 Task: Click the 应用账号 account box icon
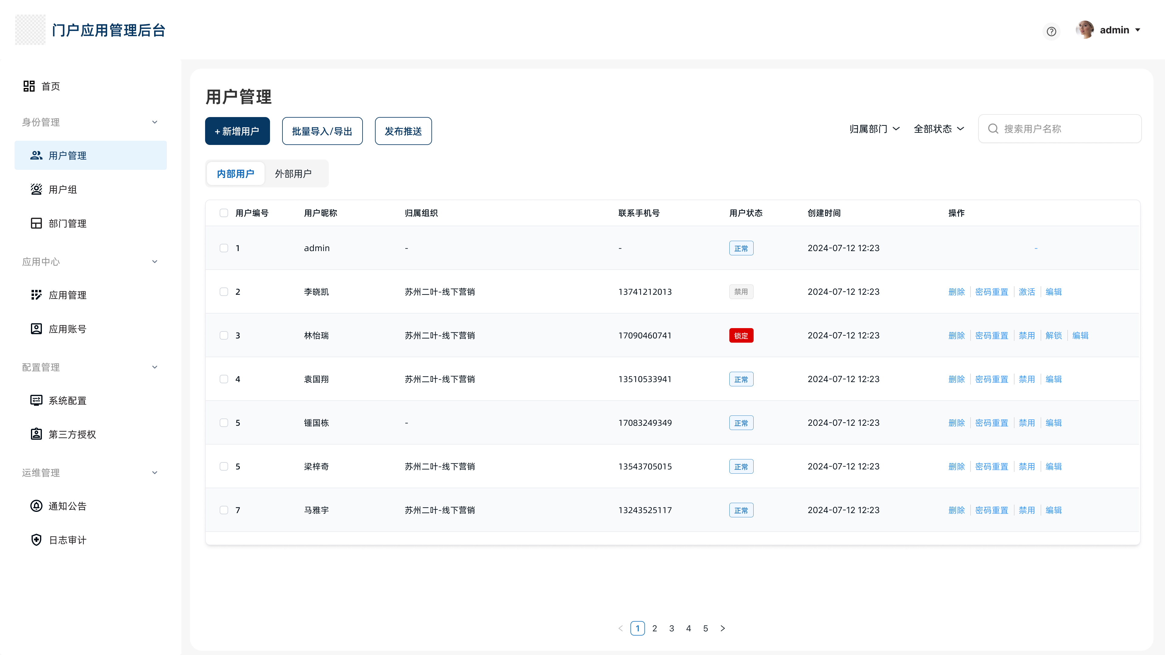(x=36, y=329)
